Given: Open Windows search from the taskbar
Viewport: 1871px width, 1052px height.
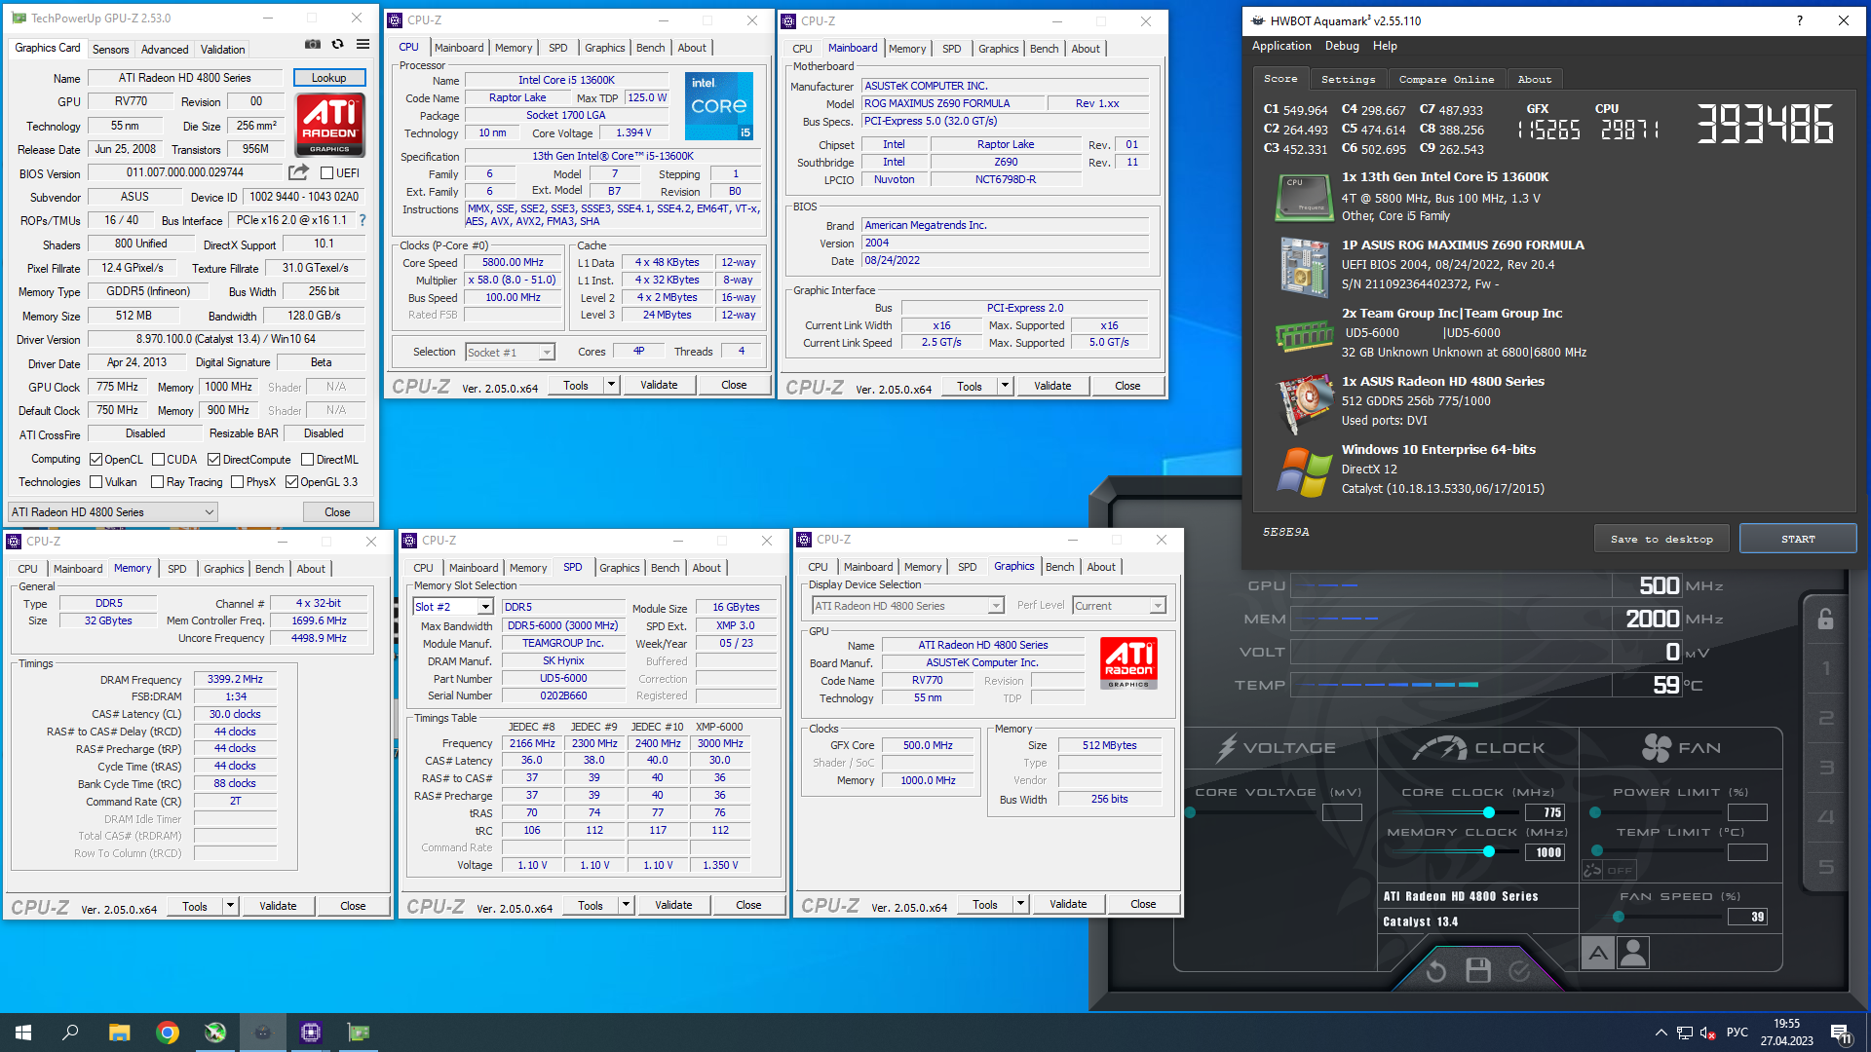Looking at the screenshot, I should [x=70, y=1033].
